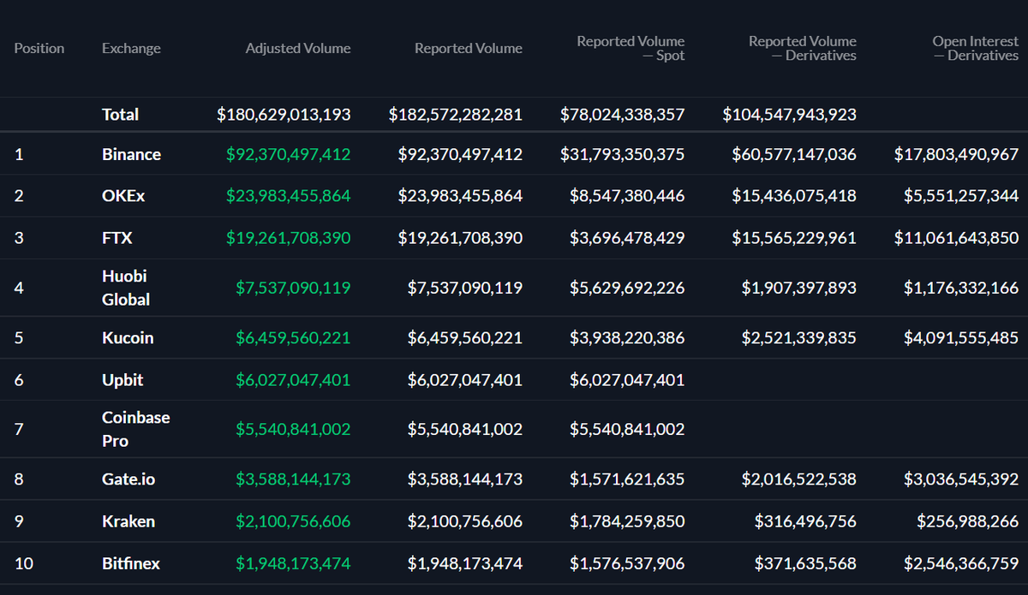Screen dimensions: 1028x595
Task: Click Huobi open interest $1,176,332,166
Action: 961,288
